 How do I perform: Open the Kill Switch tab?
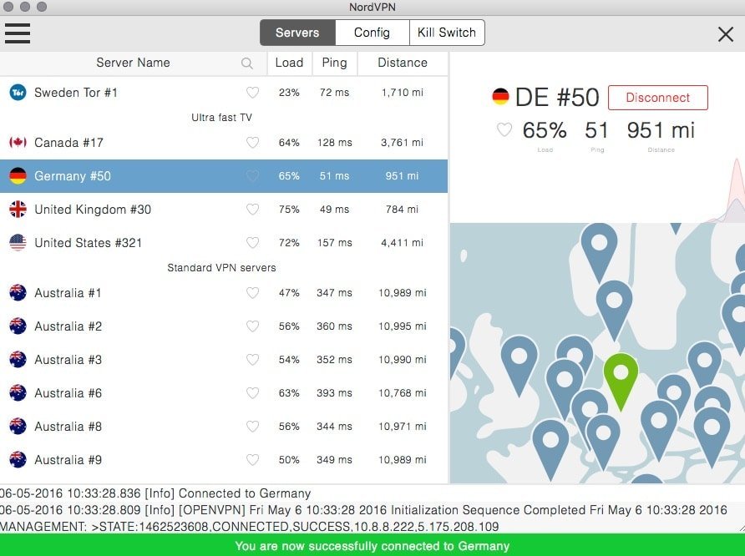click(447, 33)
